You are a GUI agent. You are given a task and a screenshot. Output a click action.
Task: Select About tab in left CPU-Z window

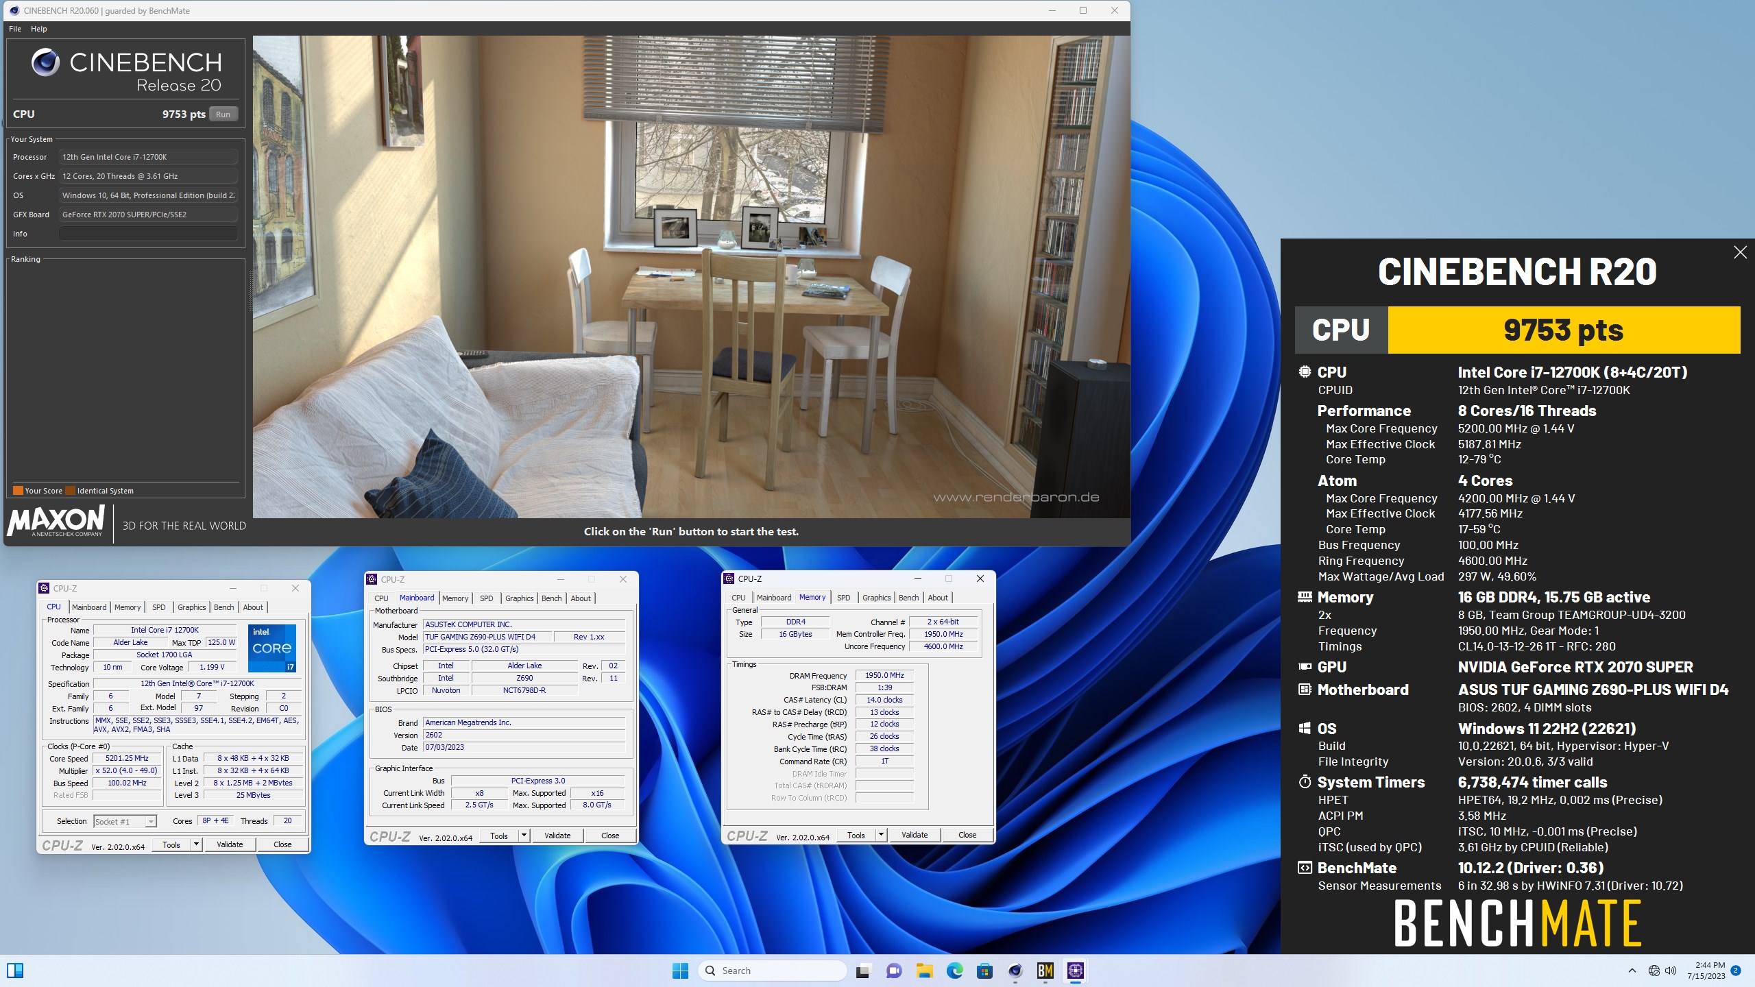point(253,607)
